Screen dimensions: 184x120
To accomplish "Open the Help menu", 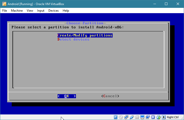I will (x=66, y=11).
